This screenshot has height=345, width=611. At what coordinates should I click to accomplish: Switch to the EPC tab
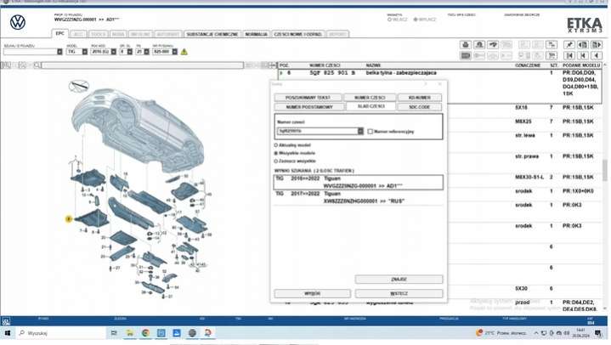coord(59,34)
